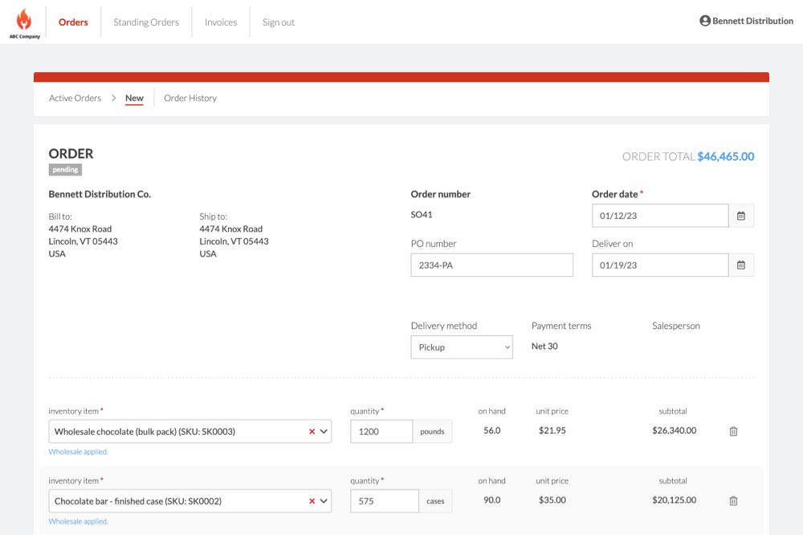
Task: Click quantity field showing 1200 pounds
Action: point(381,432)
